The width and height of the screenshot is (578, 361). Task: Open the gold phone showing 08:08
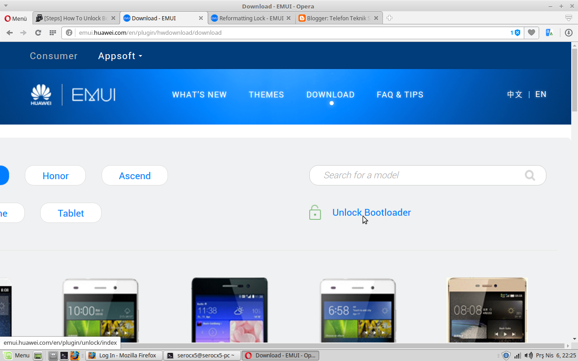tap(487, 310)
